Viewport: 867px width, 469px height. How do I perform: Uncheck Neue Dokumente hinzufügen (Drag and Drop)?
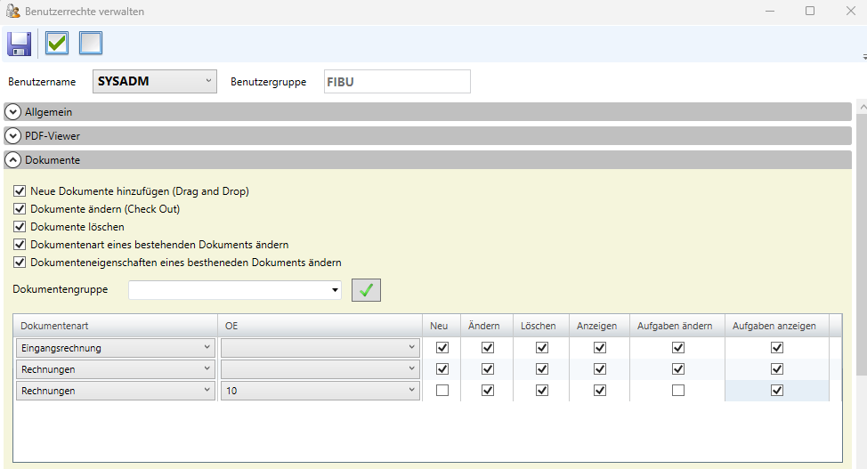tap(20, 191)
